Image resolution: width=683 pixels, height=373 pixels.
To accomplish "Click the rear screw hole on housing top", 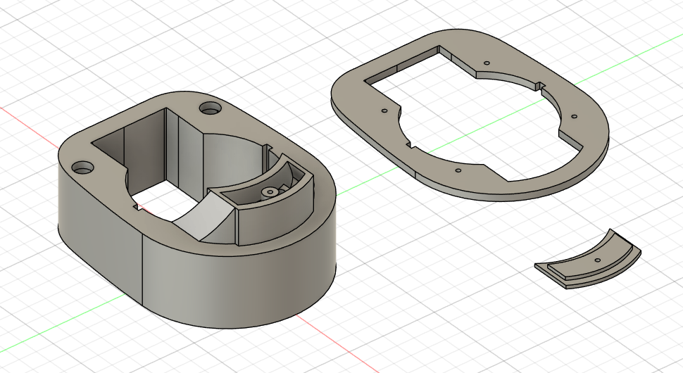I will click(x=209, y=109).
